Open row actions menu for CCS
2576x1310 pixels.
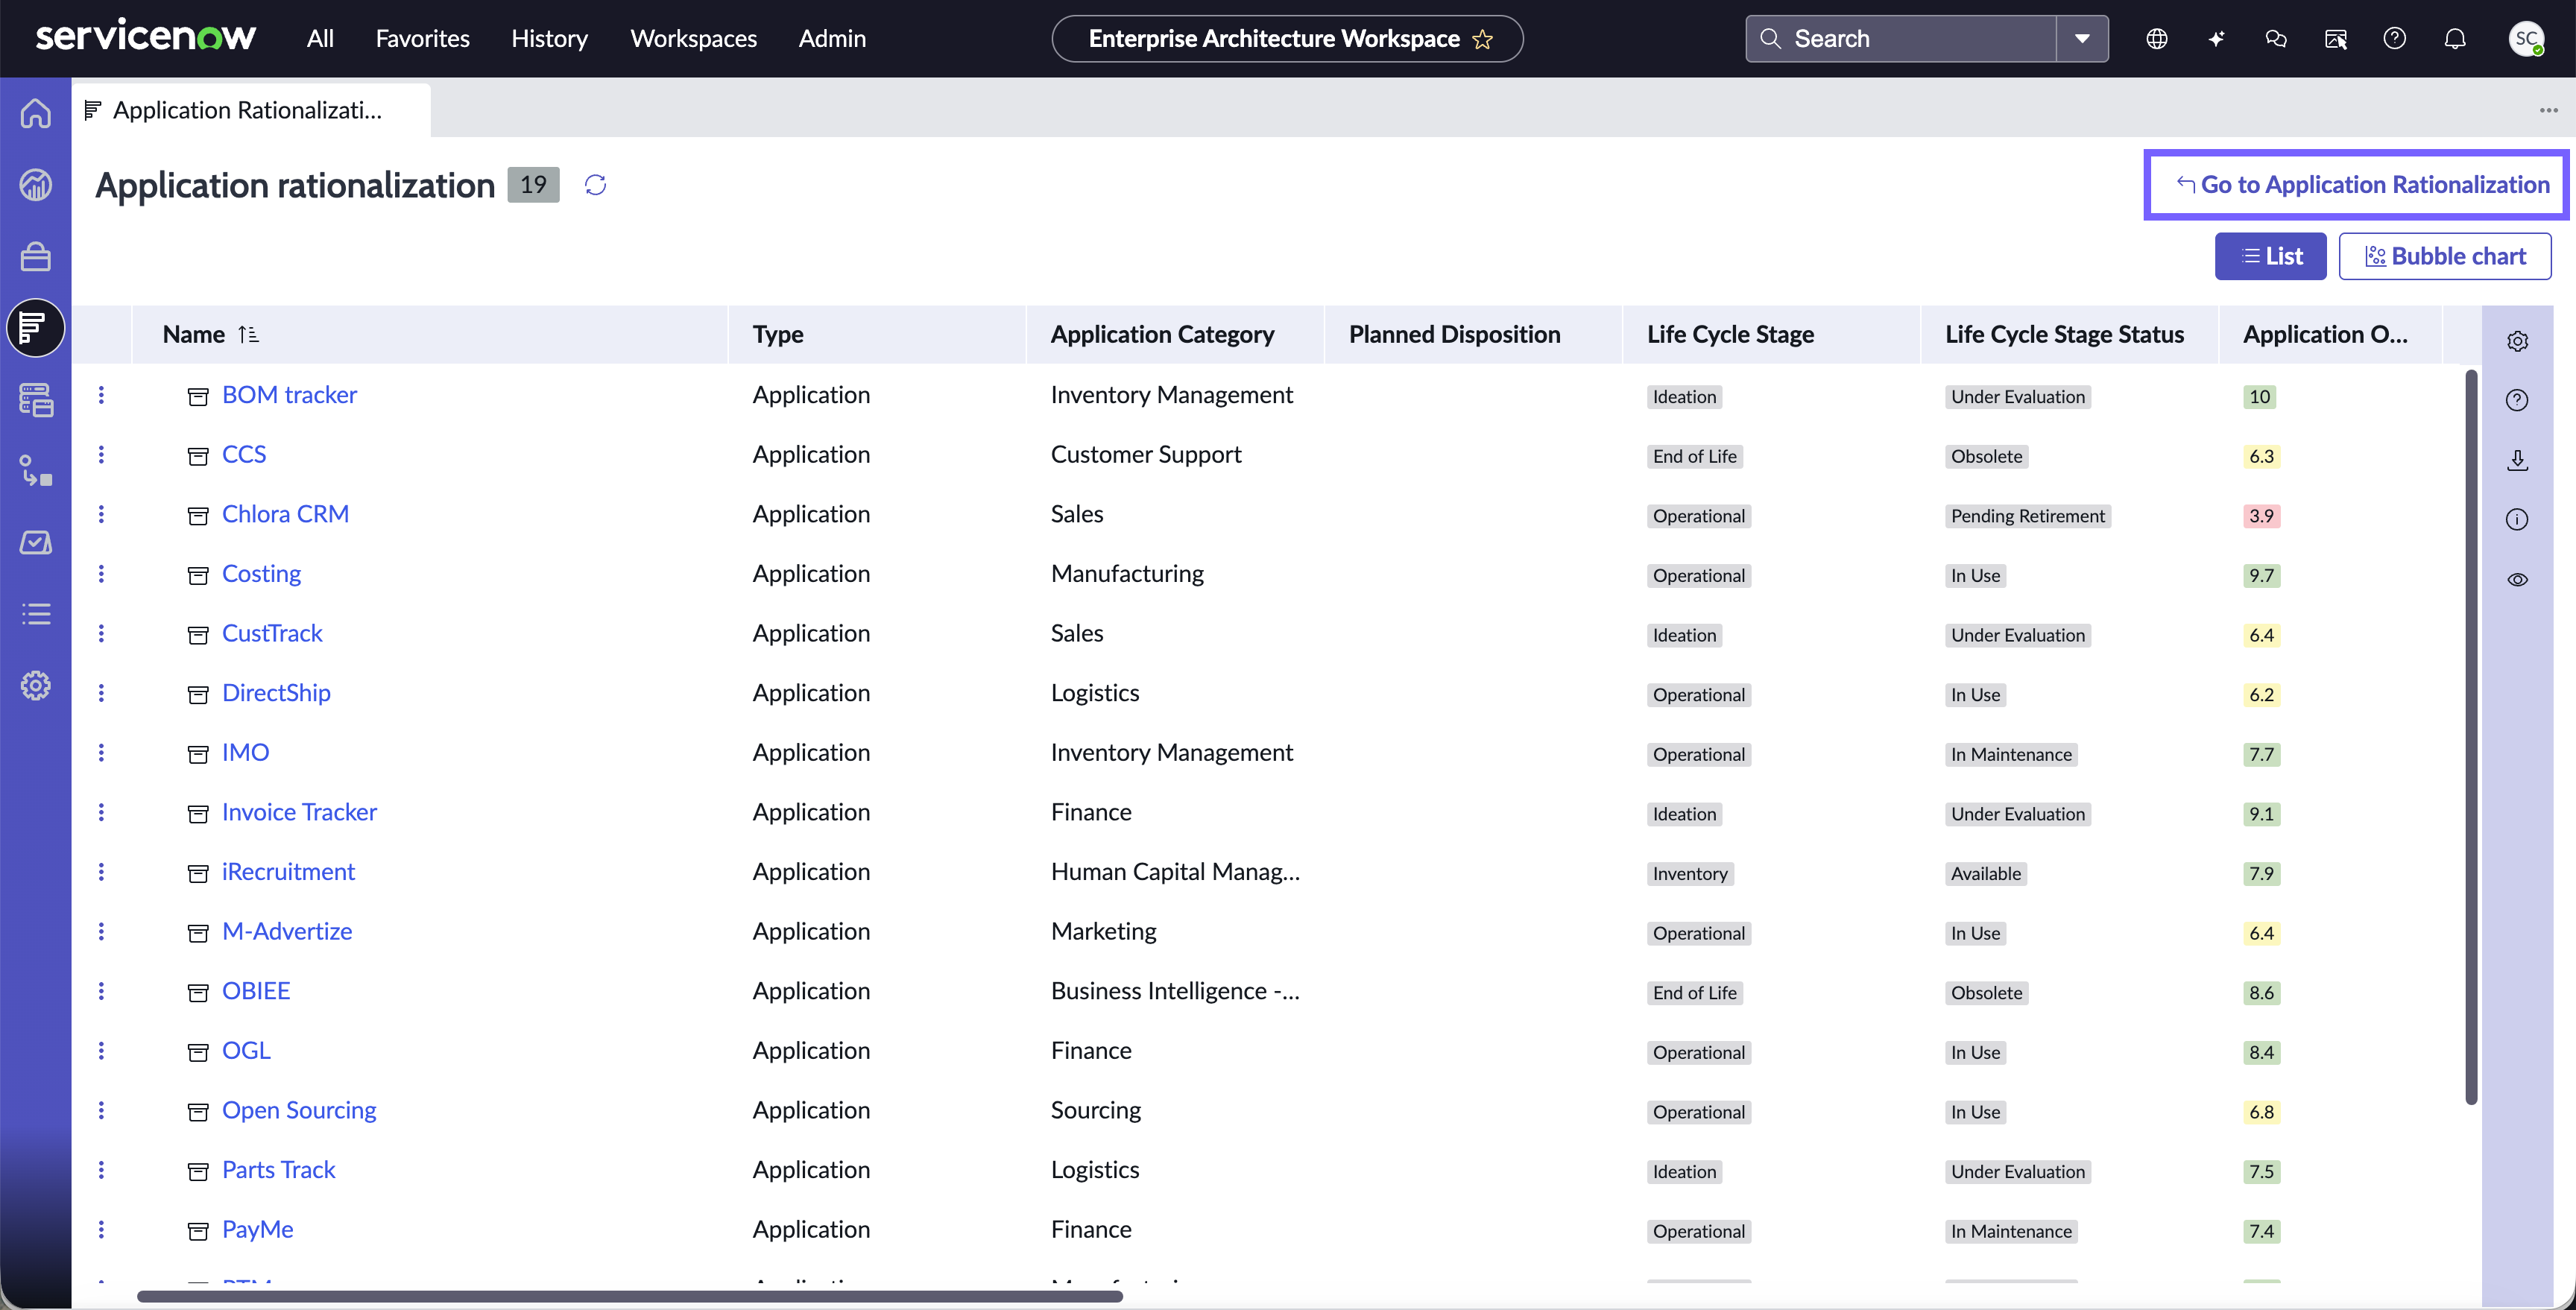(101, 455)
